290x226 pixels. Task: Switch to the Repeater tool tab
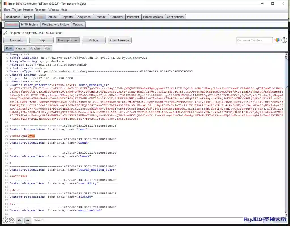click(67, 17)
